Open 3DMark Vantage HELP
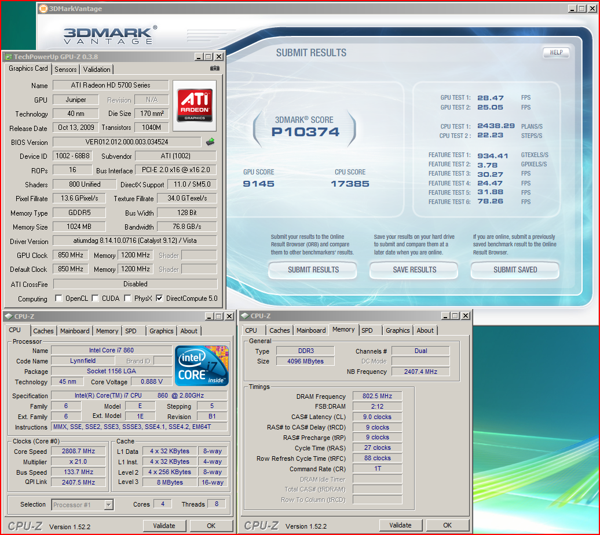This screenshot has width=600, height=535. point(556,53)
